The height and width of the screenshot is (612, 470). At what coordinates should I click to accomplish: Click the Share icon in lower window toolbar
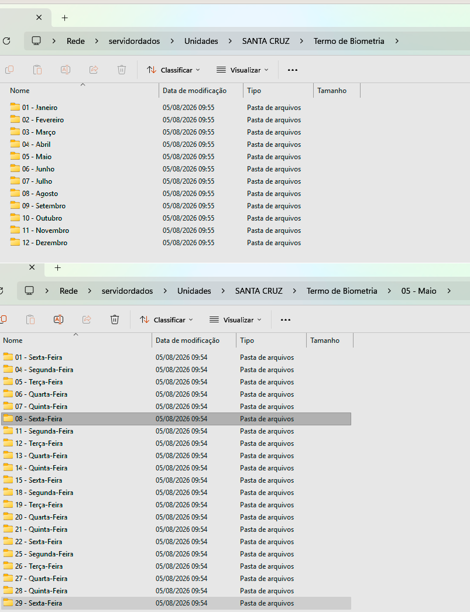tap(87, 319)
